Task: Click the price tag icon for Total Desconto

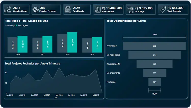Action: tap(163, 9)
